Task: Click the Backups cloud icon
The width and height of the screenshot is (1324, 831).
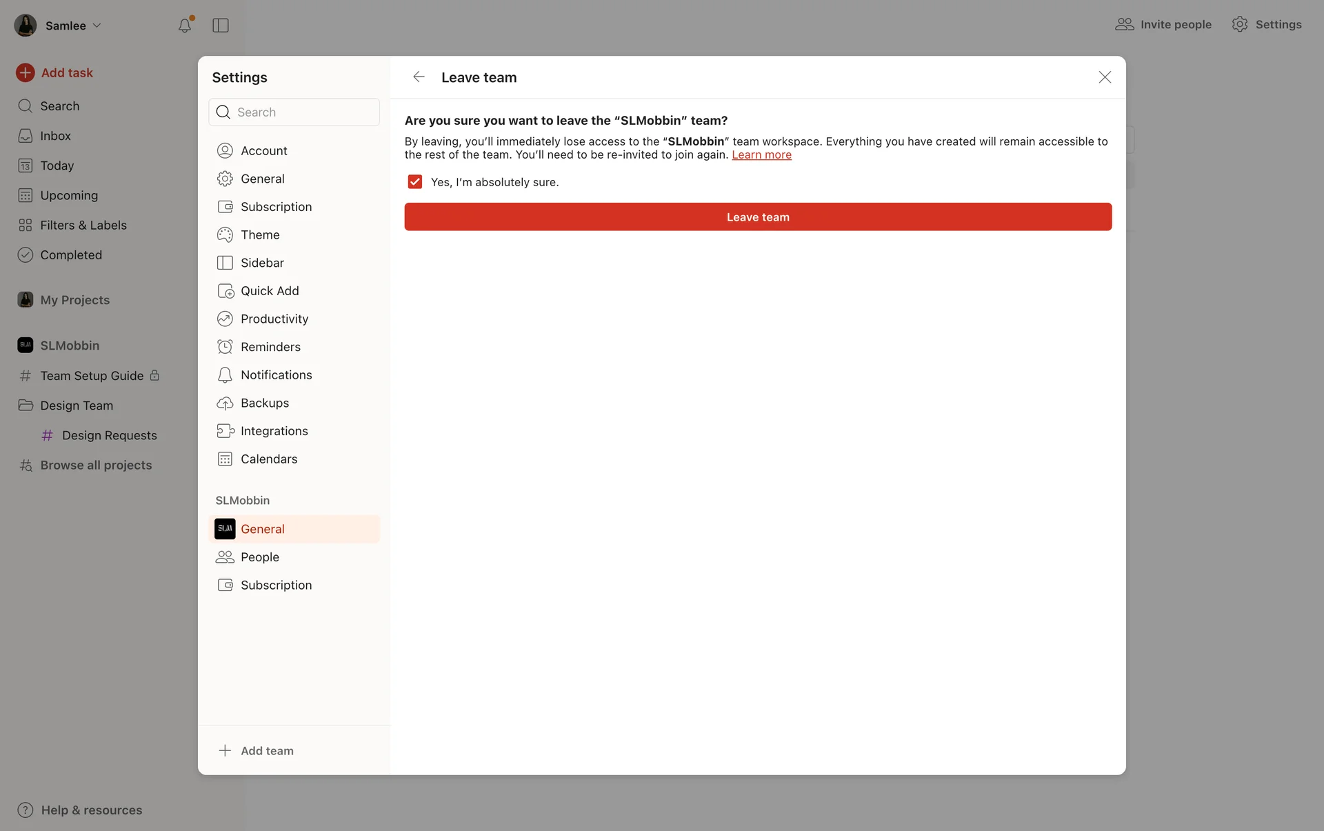Action: [x=225, y=403]
